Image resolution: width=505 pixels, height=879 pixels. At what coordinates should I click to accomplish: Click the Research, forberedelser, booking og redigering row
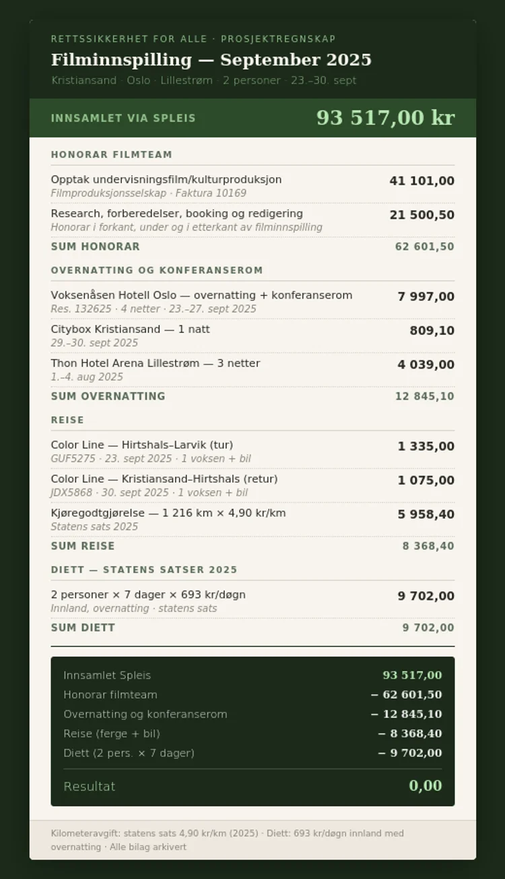252,220
